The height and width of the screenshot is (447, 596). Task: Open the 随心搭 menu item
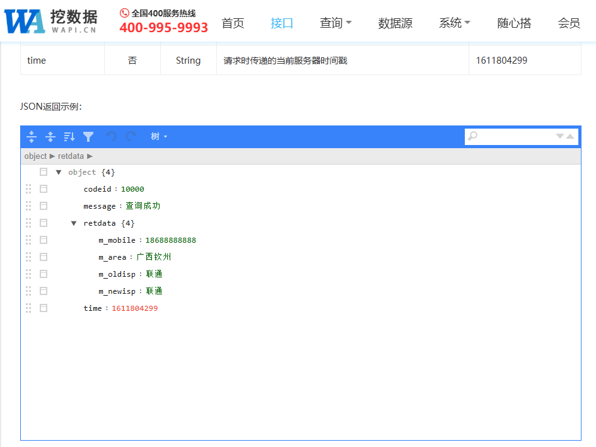point(514,23)
